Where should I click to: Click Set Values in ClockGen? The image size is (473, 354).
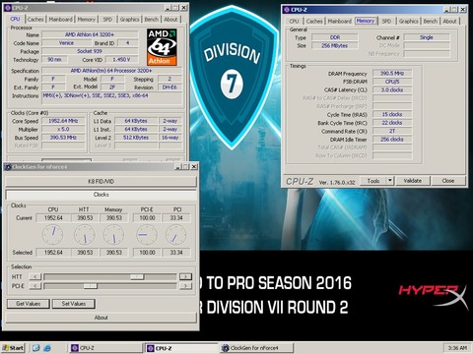(74, 304)
